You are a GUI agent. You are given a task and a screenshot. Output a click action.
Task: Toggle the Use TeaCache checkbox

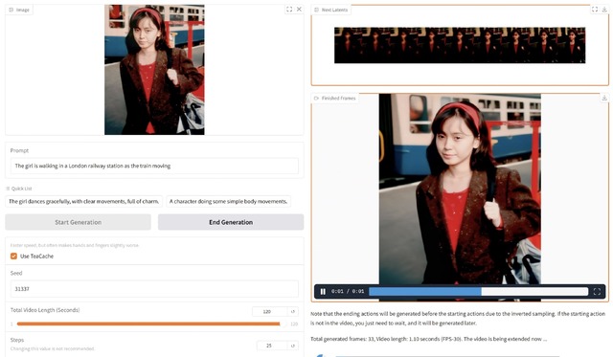(x=13, y=257)
